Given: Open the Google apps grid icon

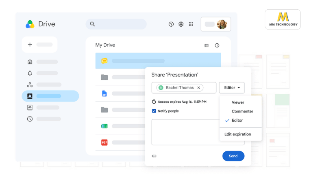Looking at the screenshot, I should pos(191,24).
